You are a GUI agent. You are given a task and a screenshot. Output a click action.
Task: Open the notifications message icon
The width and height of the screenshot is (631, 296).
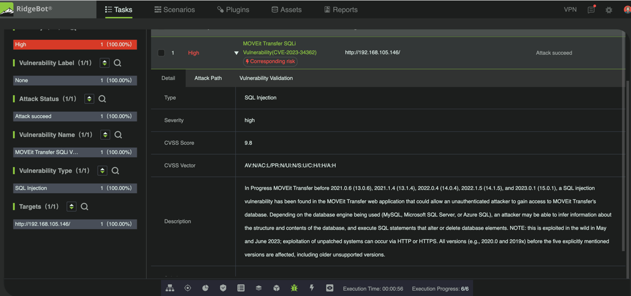591,9
